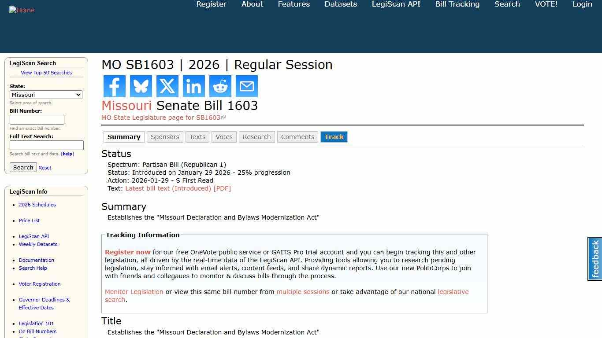Open the State selection dropdown
Image resolution: width=602 pixels, height=338 pixels.
pyautogui.click(x=46, y=95)
